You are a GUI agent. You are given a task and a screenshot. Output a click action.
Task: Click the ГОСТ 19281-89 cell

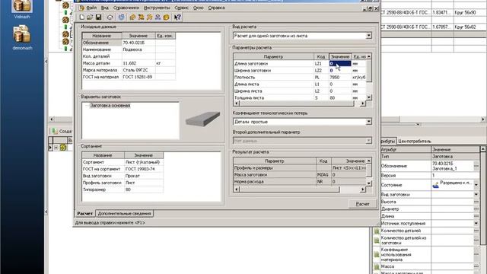pyautogui.click(x=138, y=77)
